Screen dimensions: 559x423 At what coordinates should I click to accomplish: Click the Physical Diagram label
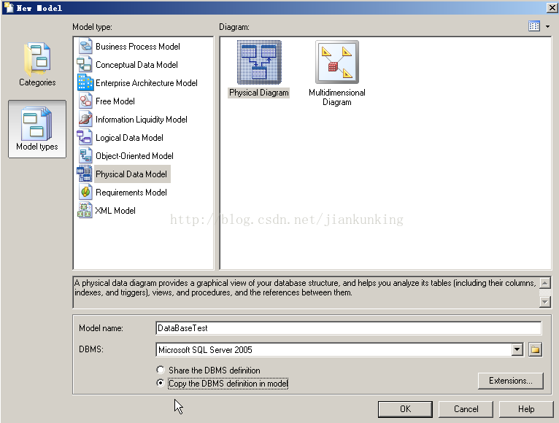pyautogui.click(x=259, y=93)
